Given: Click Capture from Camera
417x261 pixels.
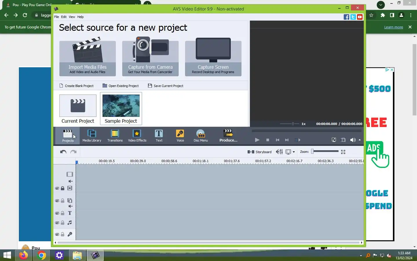Looking at the screenshot, I should pos(150,57).
